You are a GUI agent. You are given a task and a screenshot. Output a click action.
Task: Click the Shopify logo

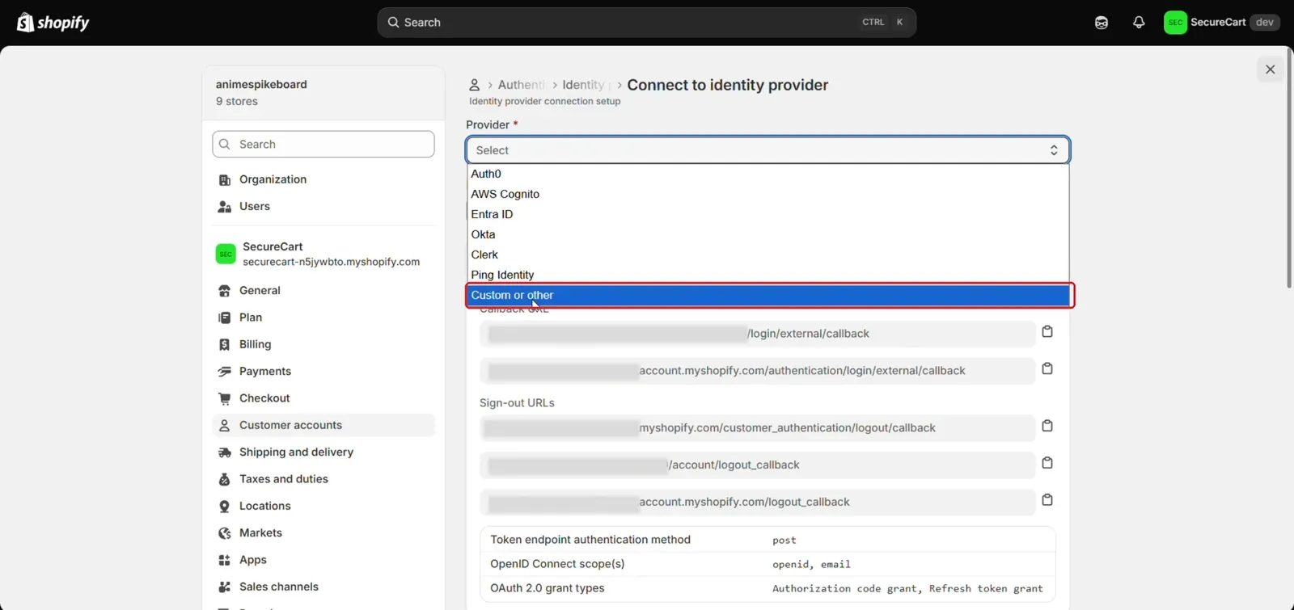(x=53, y=23)
